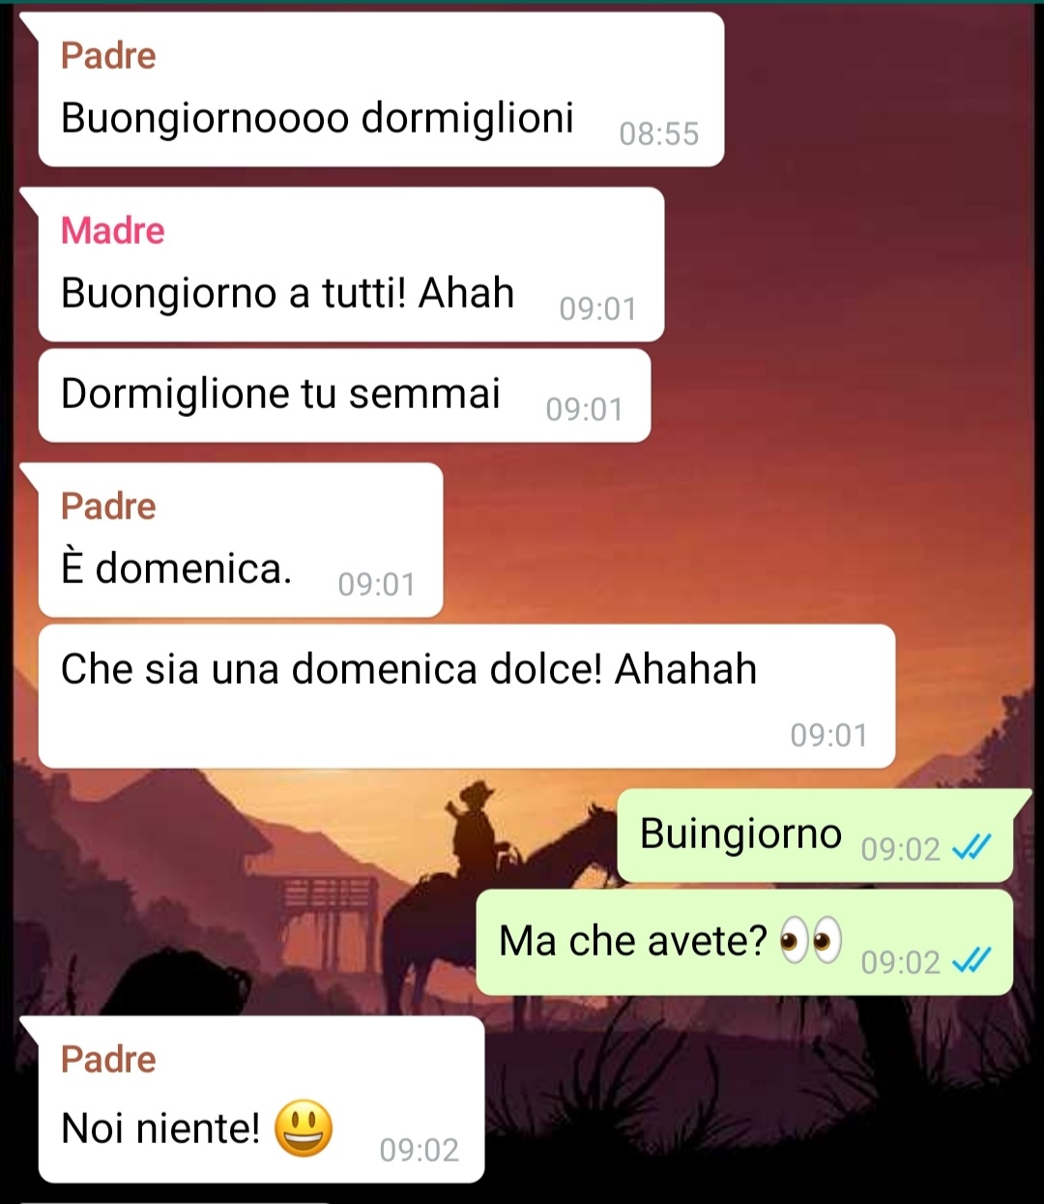Tap Padre's name above 'Noi niente!'
Viewport: 1044px width, 1204px height.
tap(108, 1059)
